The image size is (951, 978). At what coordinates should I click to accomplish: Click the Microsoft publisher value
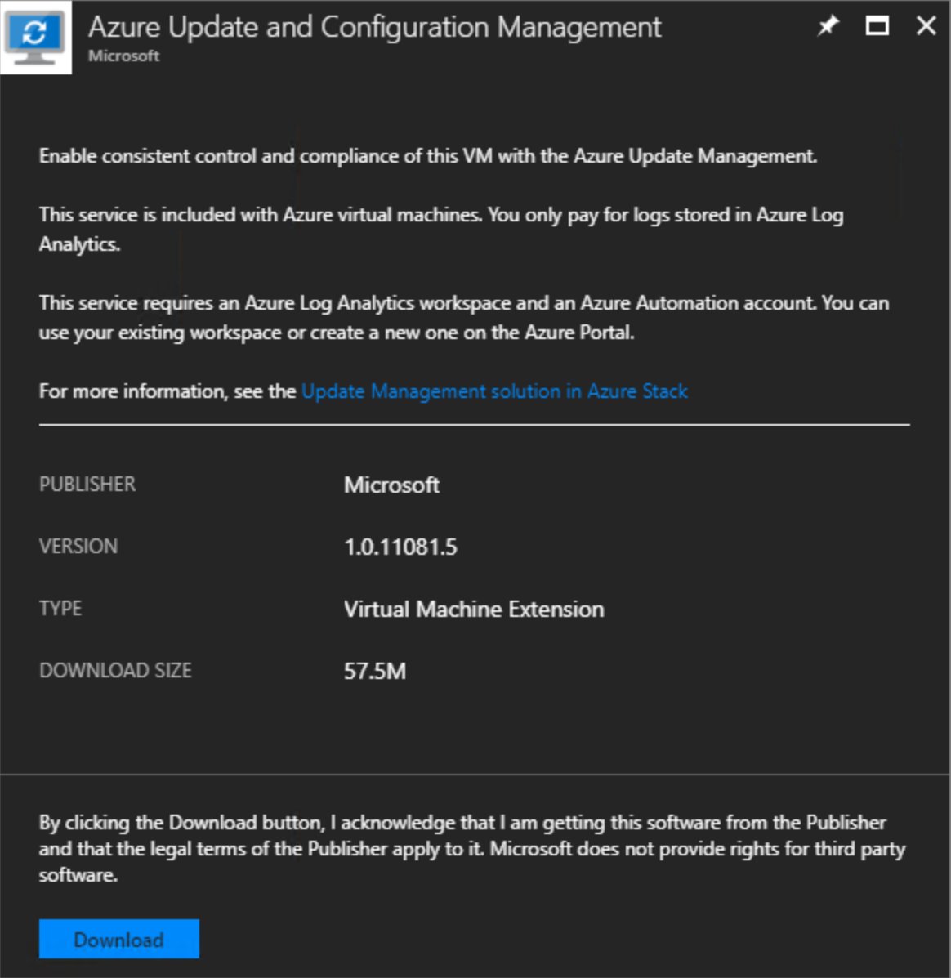pyautogui.click(x=391, y=485)
